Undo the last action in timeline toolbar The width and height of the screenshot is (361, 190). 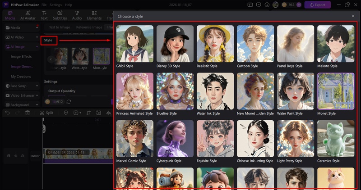coord(7,113)
